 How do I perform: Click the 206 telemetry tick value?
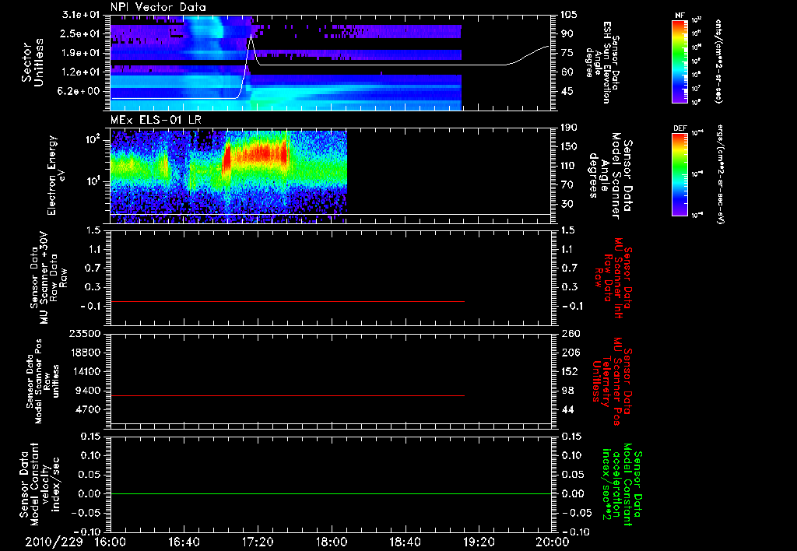(x=569, y=353)
